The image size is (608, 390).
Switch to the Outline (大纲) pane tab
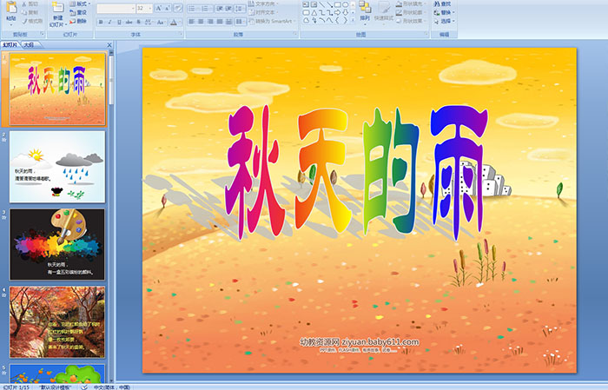(x=29, y=45)
